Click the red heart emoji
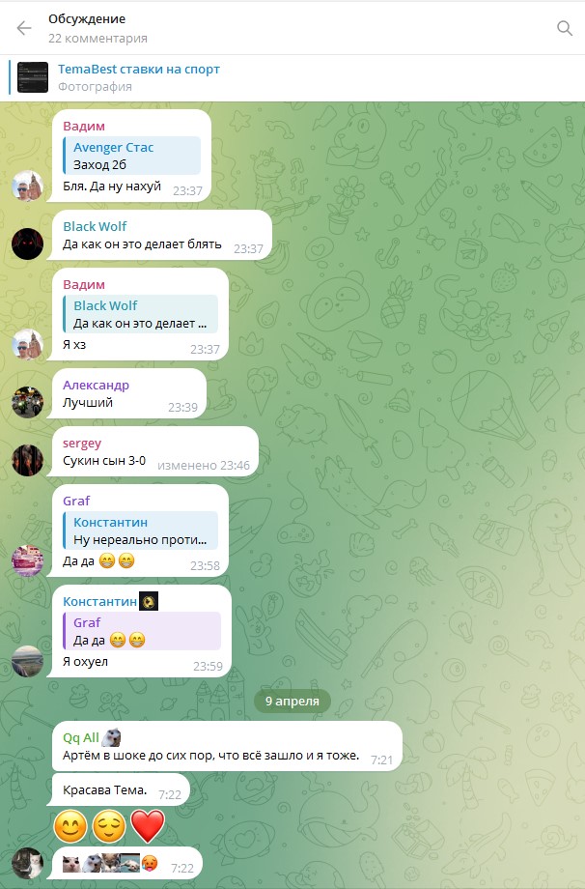The image size is (585, 889). [x=148, y=826]
